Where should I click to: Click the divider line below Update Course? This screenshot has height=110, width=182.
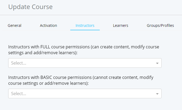click(x=91, y=15)
